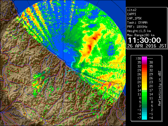Click the 'Max Range:80 km' line
This screenshot has width=168, height=126.
pyautogui.click(x=141, y=35)
